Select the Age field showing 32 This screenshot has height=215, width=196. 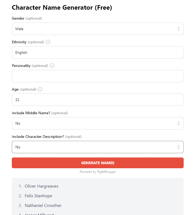tap(97, 100)
